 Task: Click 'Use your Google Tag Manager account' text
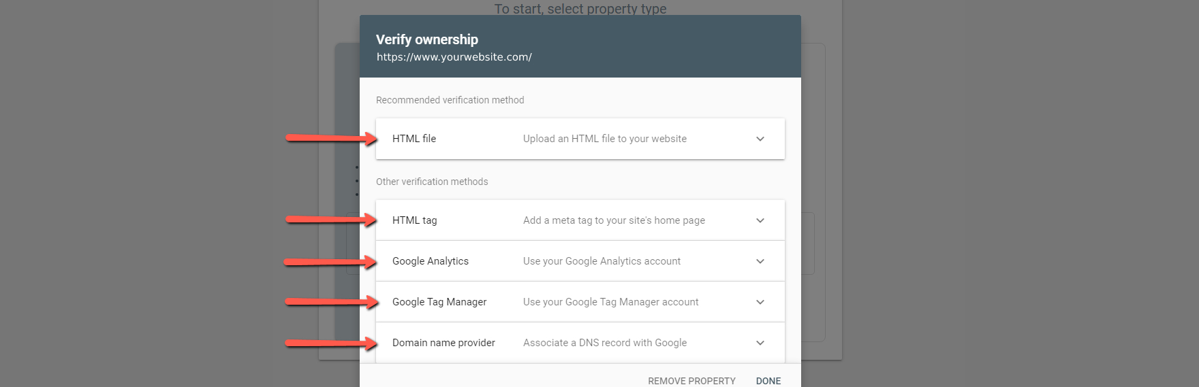pos(610,302)
